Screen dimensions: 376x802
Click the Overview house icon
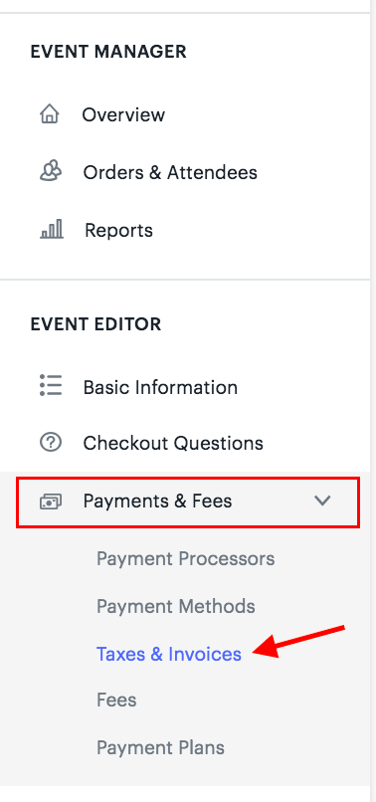pyautogui.click(x=50, y=114)
